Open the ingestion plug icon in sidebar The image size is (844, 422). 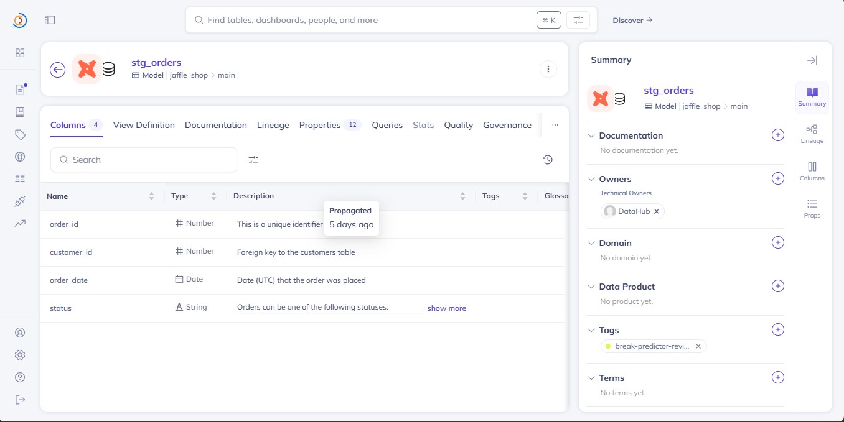click(20, 201)
